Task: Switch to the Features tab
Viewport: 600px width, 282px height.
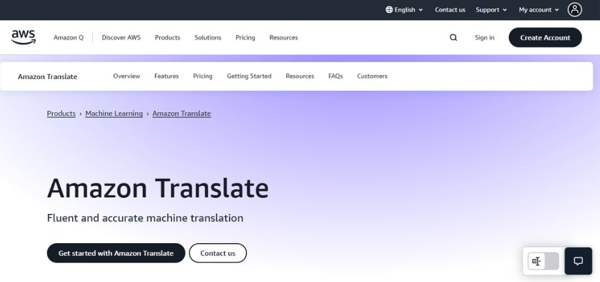Action: (x=166, y=76)
